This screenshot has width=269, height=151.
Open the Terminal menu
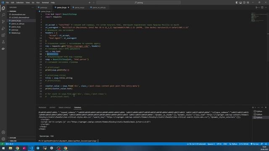pyautogui.click(x=45, y=3)
